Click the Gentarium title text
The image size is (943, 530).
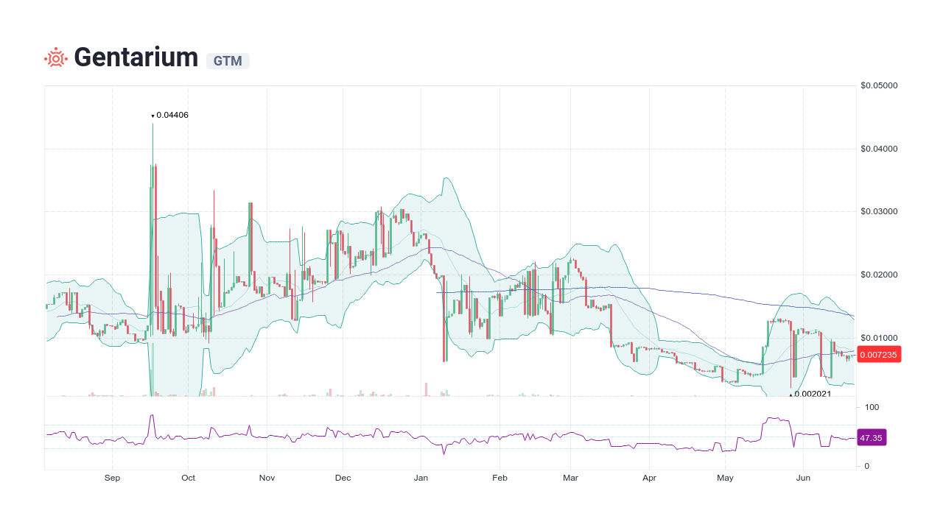[136, 57]
